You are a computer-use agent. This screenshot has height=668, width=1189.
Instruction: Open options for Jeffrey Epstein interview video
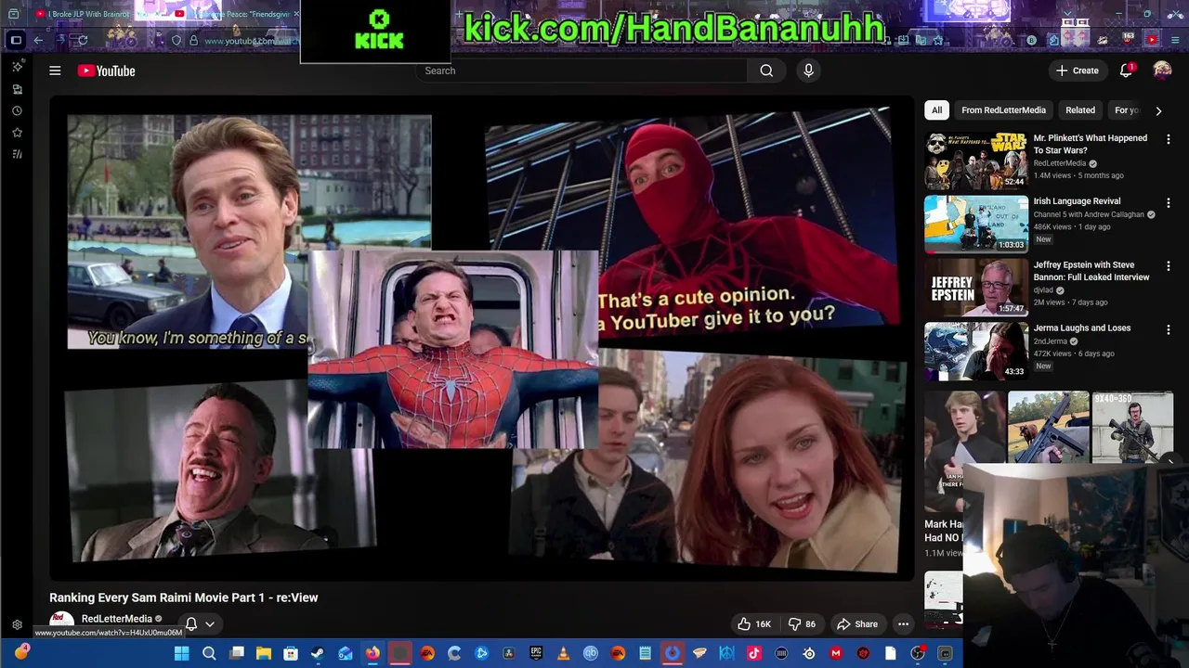pyautogui.click(x=1169, y=266)
